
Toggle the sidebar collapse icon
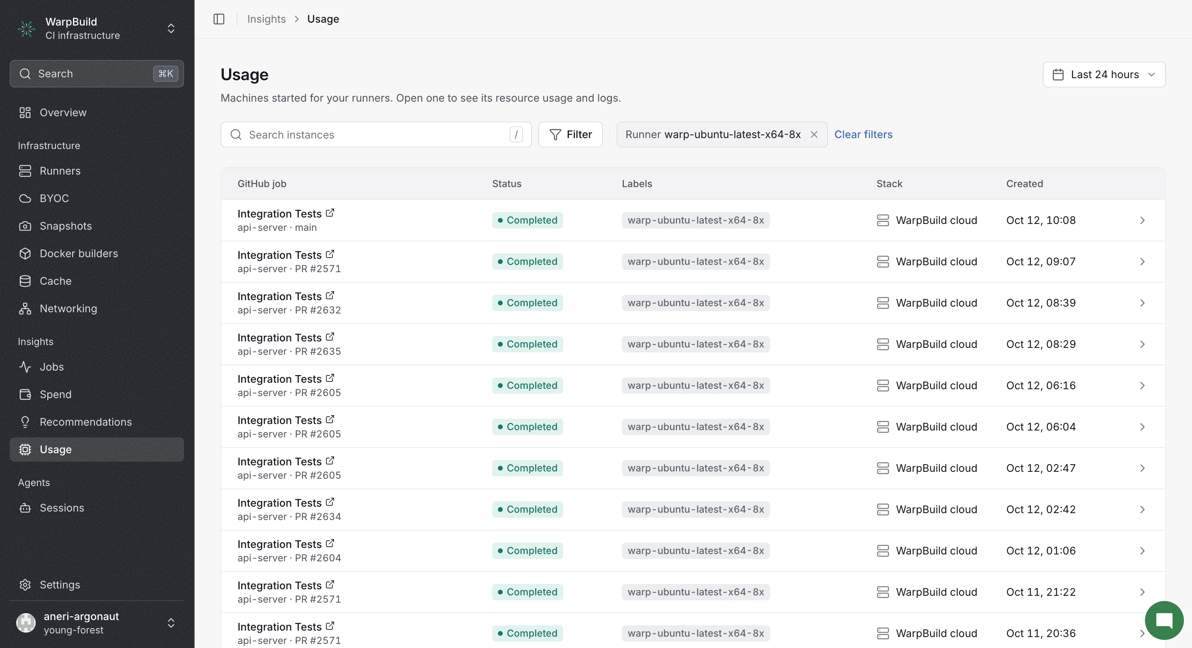pyautogui.click(x=219, y=19)
